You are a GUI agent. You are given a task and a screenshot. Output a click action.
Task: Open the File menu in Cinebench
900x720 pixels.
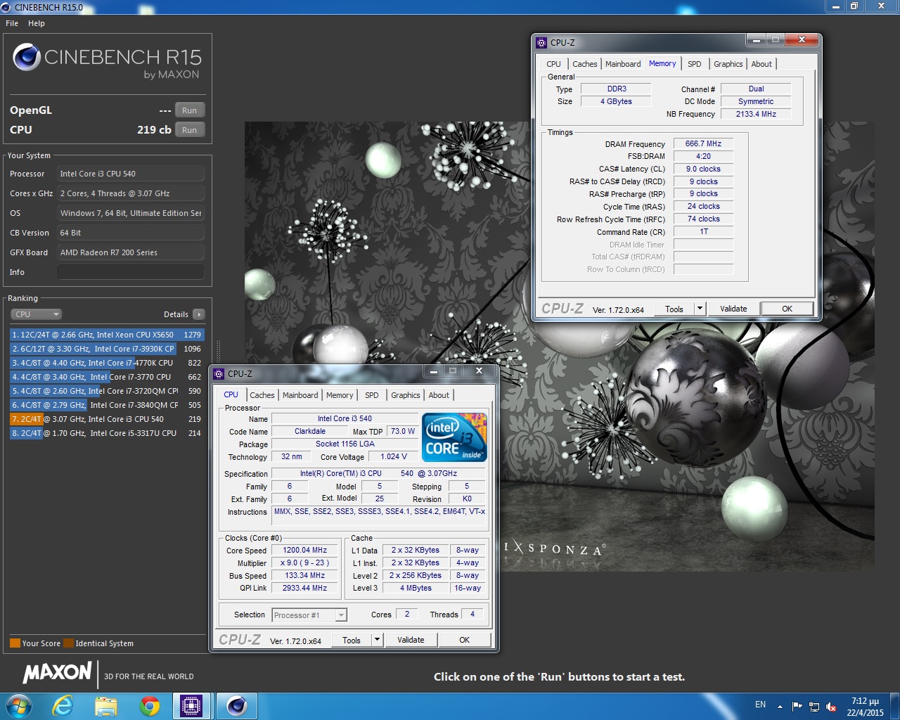coord(12,23)
